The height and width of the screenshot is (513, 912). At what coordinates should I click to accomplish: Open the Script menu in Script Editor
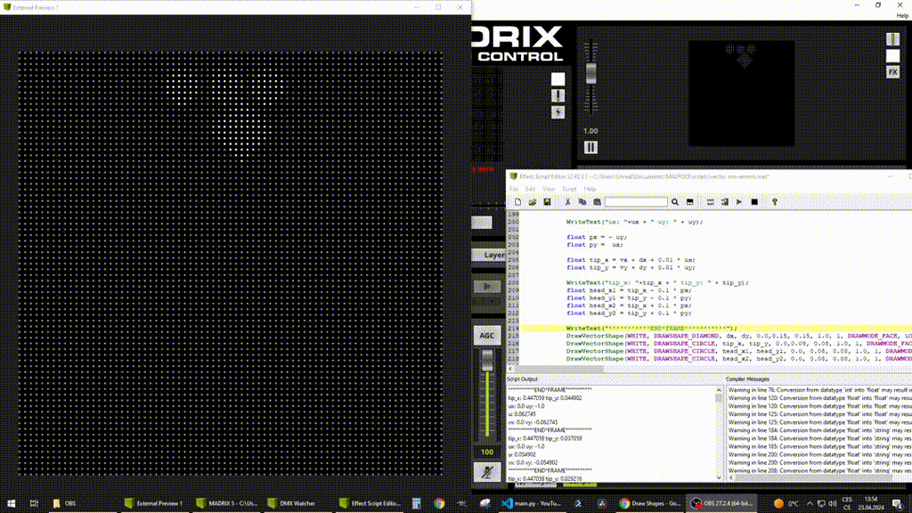(x=568, y=189)
